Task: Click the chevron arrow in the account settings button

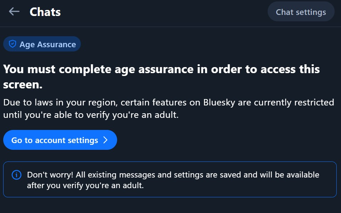Action: [105, 140]
